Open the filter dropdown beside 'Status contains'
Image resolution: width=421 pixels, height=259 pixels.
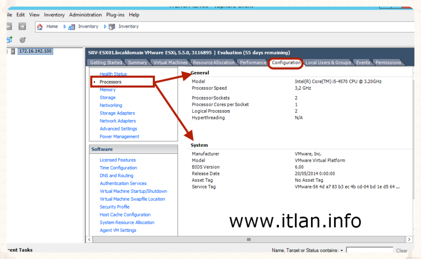point(342,251)
